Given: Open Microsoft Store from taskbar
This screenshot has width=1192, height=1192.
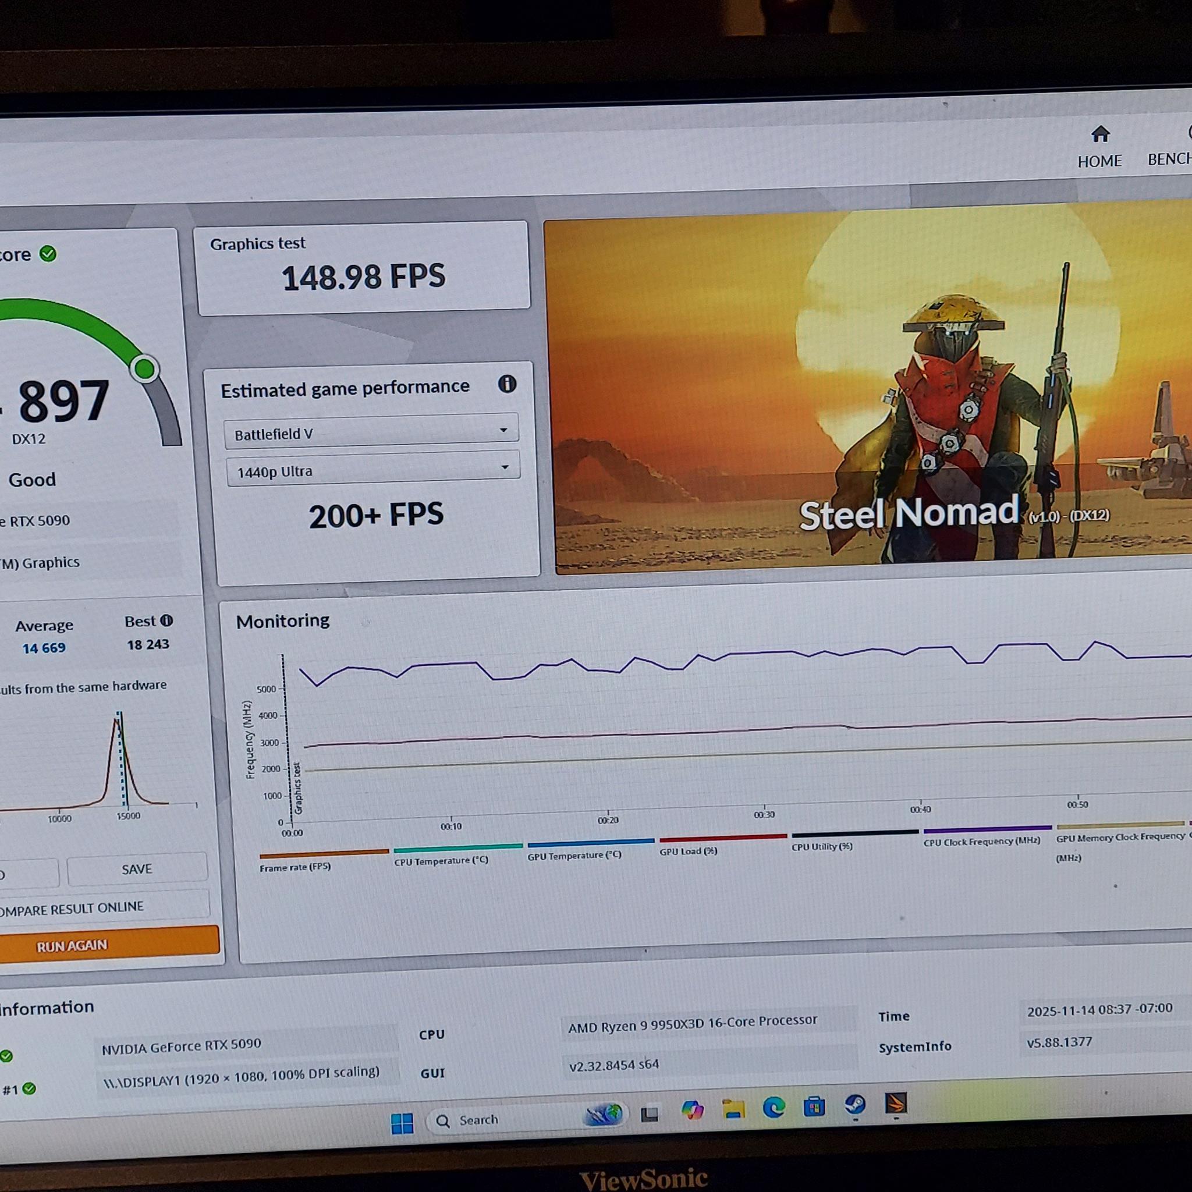Looking at the screenshot, I should click(x=814, y=1106).
